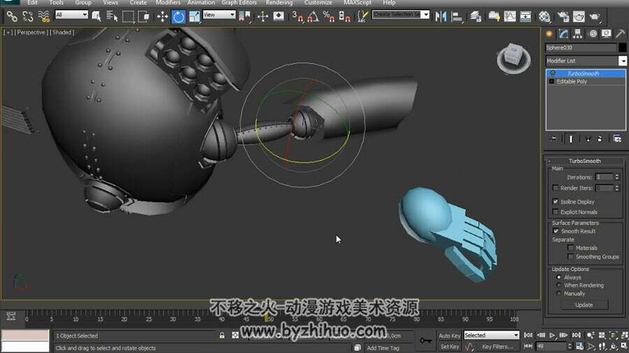629x353 pixels.
Task: Enable the Explicit Normals checkbox
Action: pyautogui.click(x=556, y=211)
